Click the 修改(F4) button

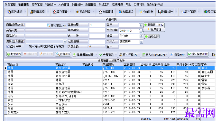pos(46,54)
